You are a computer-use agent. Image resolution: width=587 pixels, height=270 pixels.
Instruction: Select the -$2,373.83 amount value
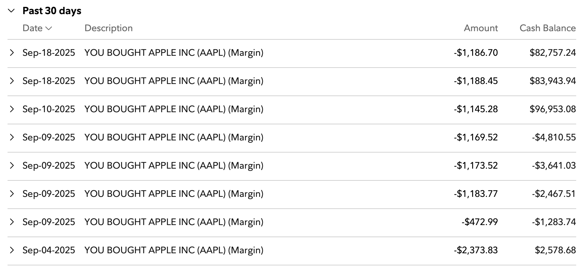tap(476, 250)
